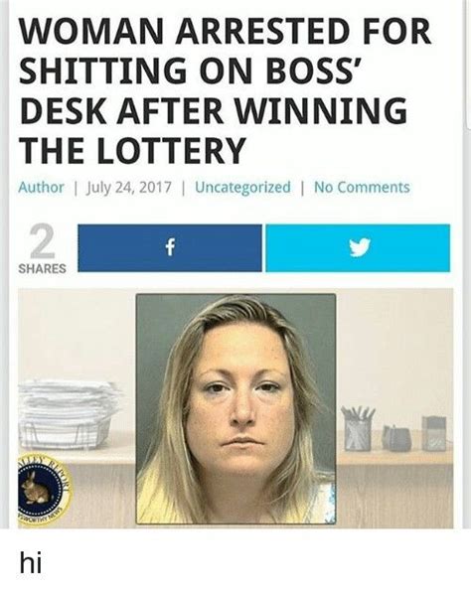Click the dark stapler object on desk
This screenshot has height=591, width=471.
(x=396, y=438)
